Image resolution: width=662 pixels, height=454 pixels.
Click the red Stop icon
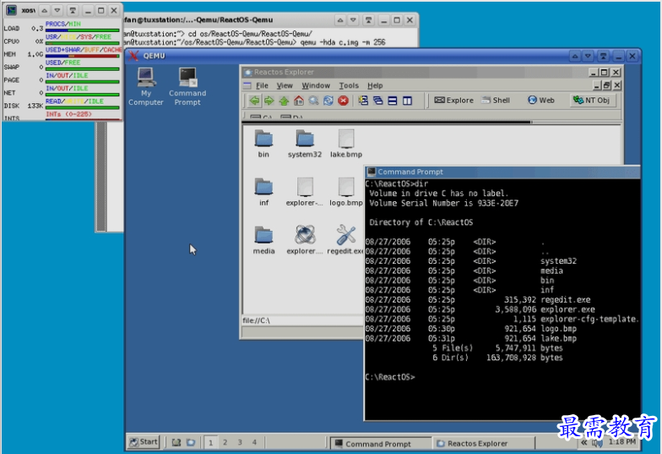(343, 101)
